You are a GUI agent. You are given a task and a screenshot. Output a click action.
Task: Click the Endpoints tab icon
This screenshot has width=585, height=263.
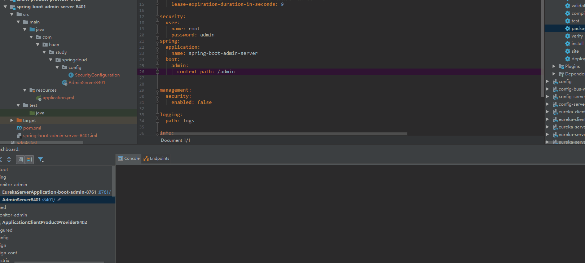click(x=146, y=158)
